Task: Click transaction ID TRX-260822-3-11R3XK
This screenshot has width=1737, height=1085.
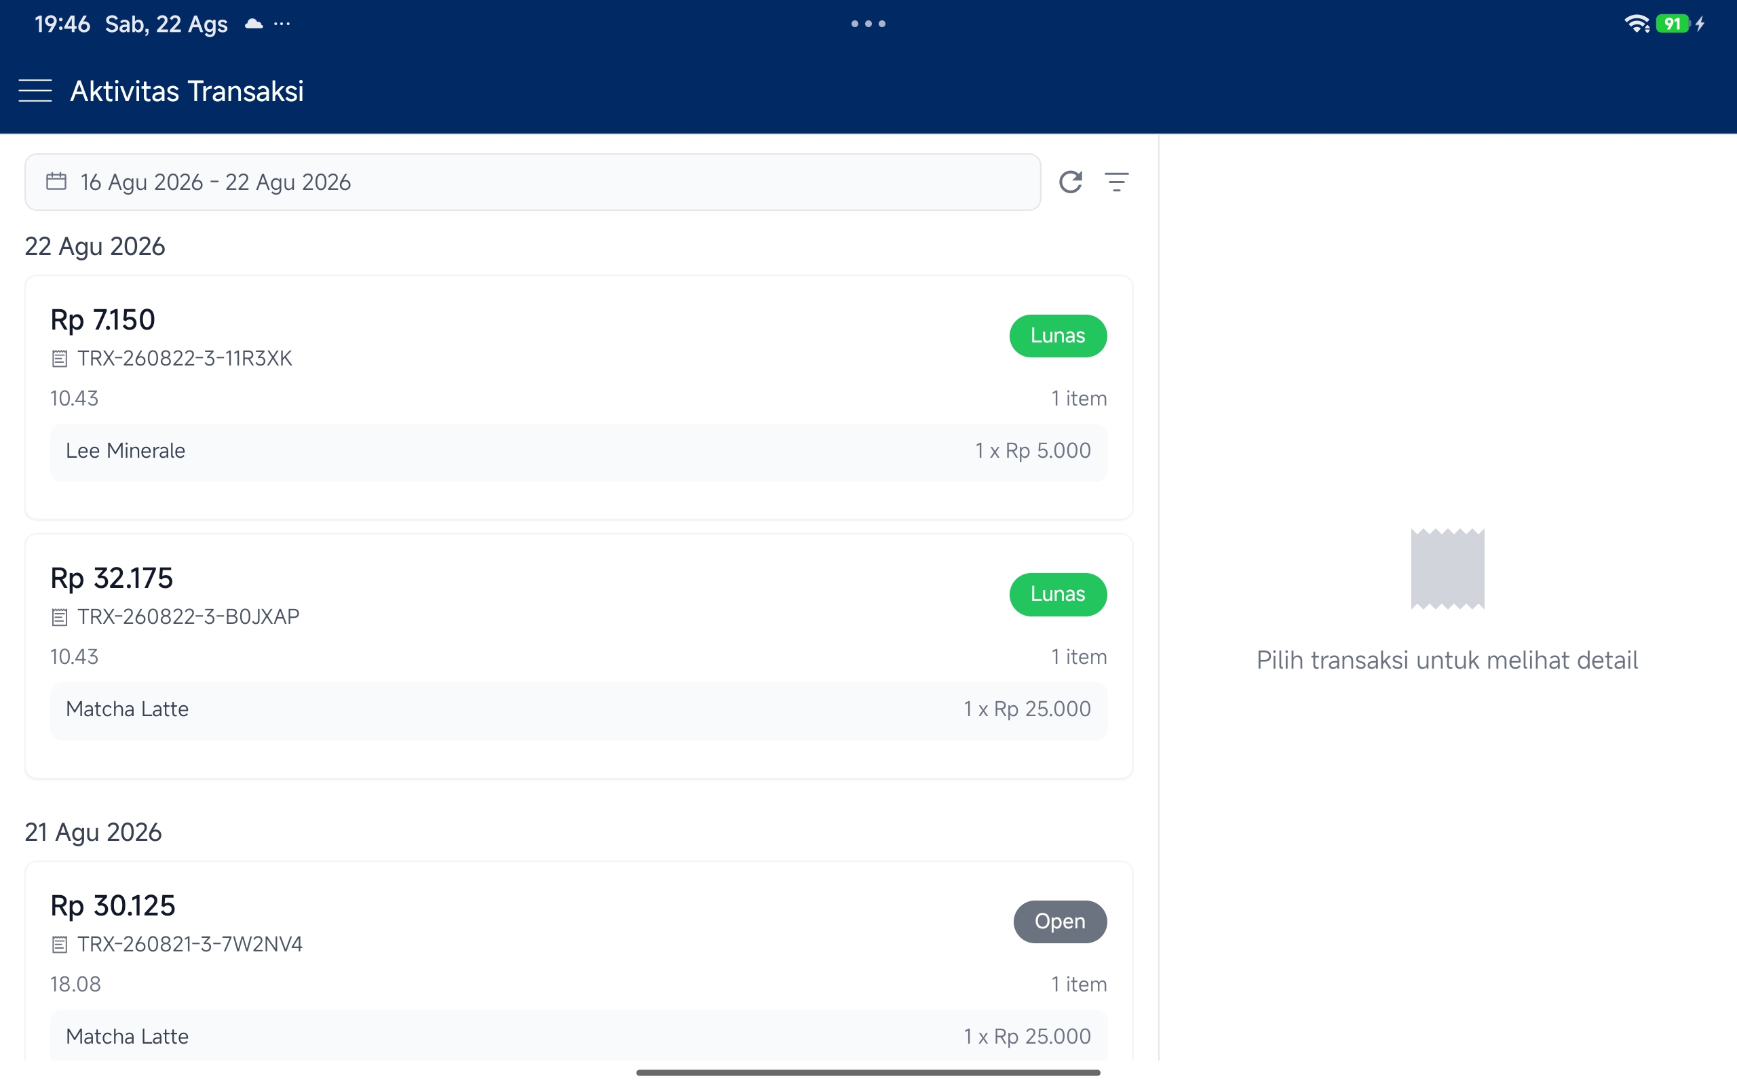Action: point(185,358)
